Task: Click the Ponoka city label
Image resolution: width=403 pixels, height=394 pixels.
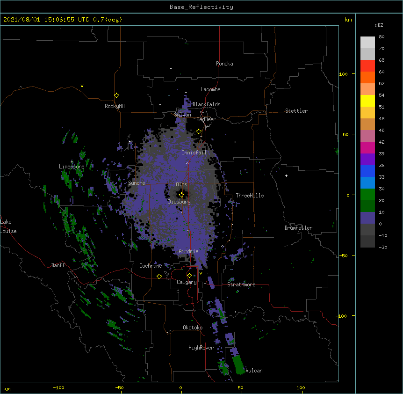Action: (x=224, y=64)
